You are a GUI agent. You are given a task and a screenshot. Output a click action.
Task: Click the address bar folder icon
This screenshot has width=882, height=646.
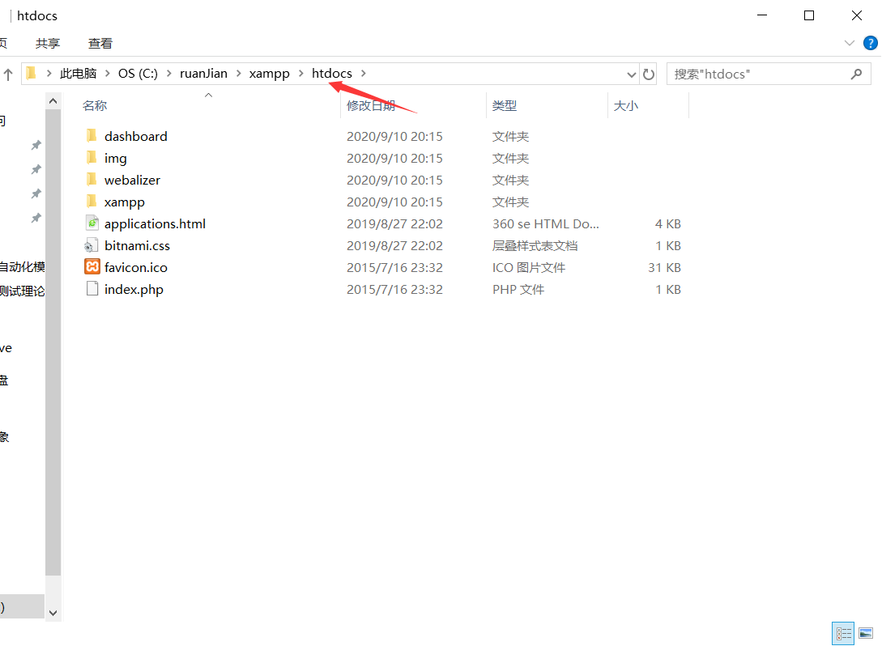click(32, 73)
